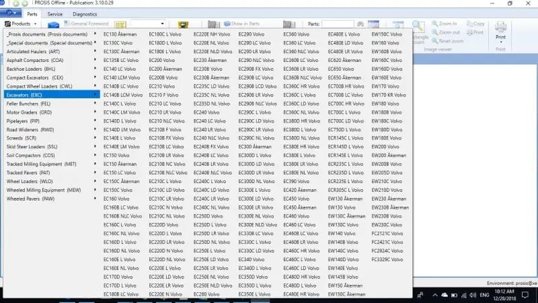Select the Rectangle zoom magnifier icon
The width and height of the screenshot is (538, 303).
click(418, 26)
